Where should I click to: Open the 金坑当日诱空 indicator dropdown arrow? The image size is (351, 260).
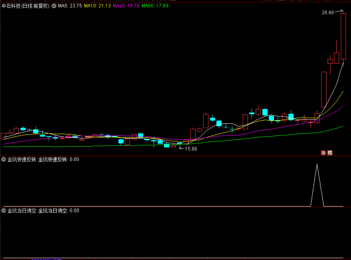click(4, 211)
